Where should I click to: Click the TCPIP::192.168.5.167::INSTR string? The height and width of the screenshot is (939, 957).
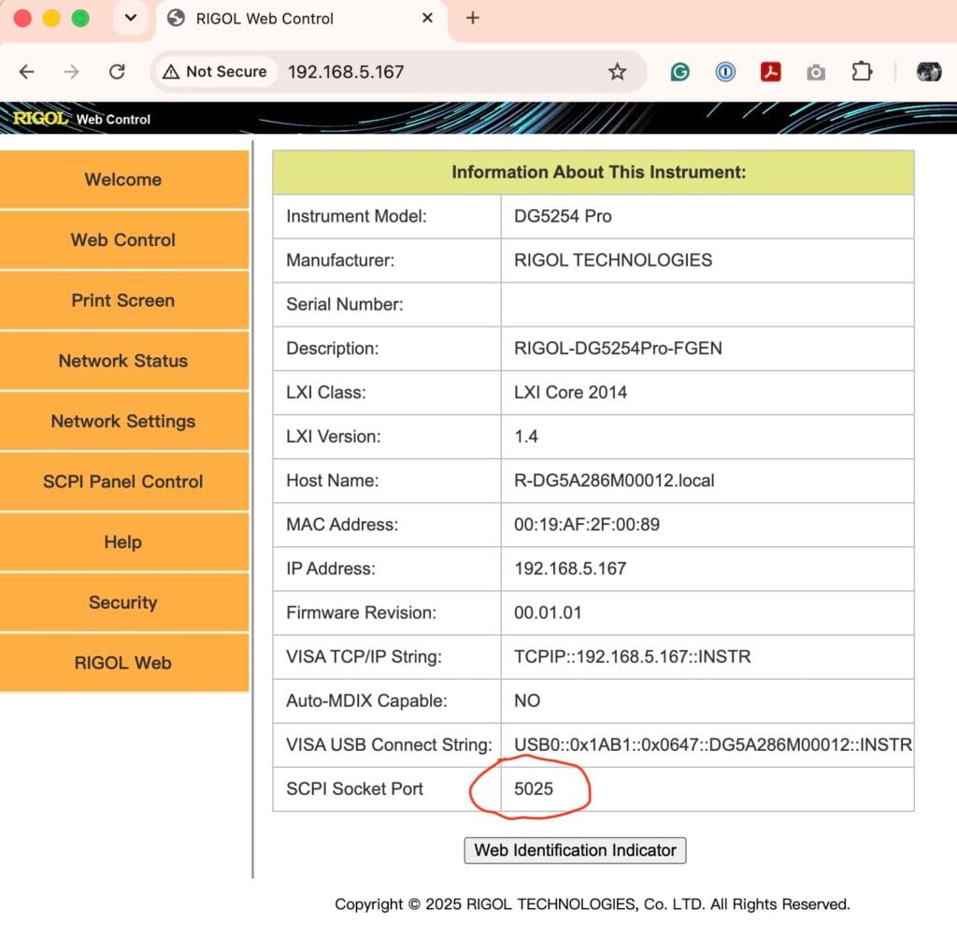633,657
